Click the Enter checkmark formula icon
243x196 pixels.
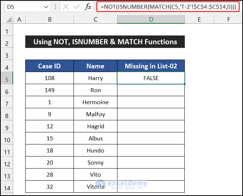tap(77, 7)
